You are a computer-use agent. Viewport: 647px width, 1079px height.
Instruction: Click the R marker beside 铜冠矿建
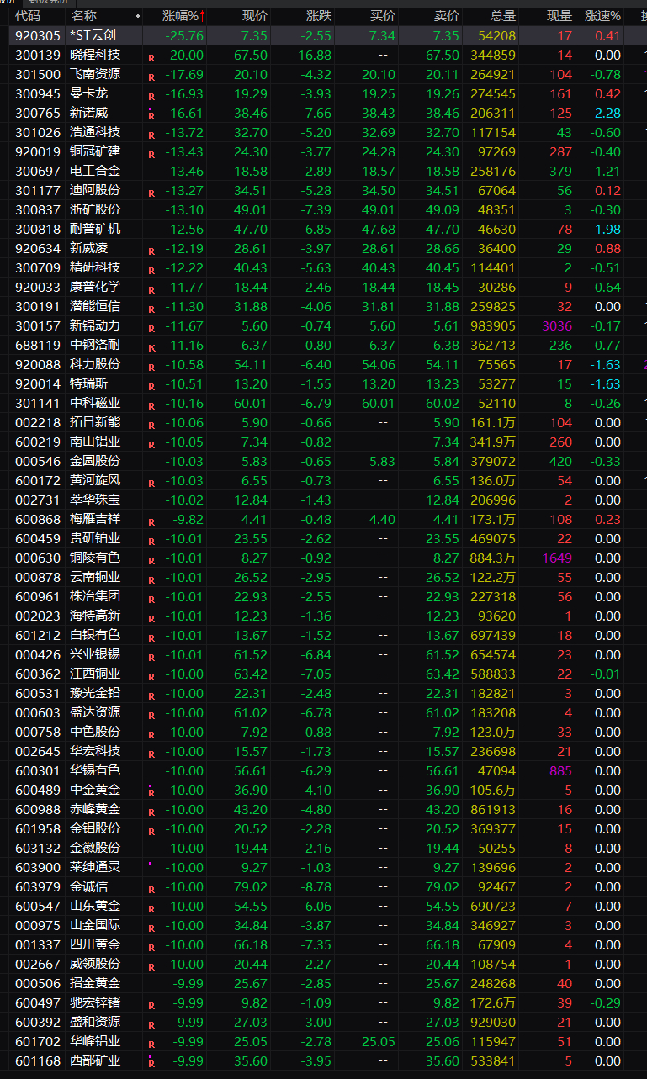tap(151, 155)
